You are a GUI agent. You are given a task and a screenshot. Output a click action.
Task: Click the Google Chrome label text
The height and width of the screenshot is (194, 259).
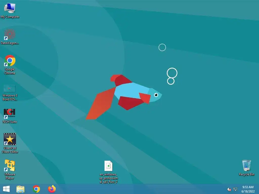pyautogui.click(x=10, y=71)
